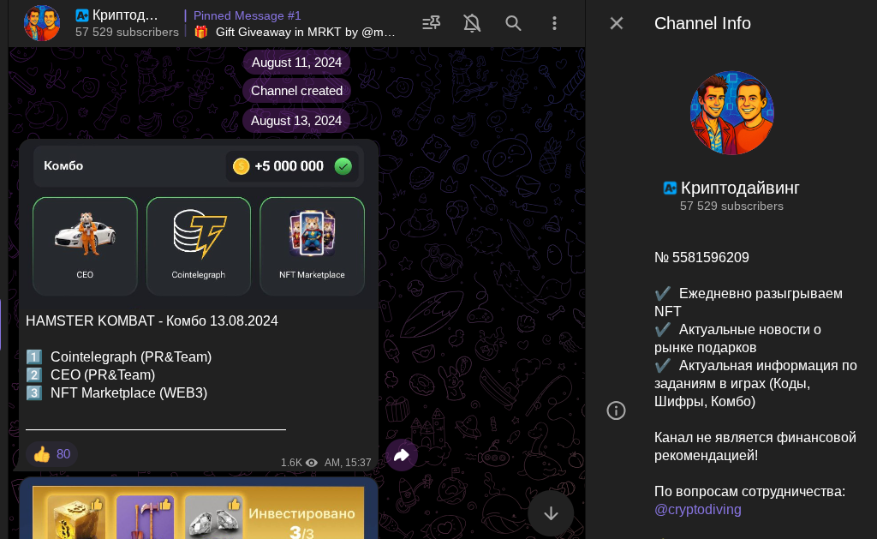Click '57 529 subscribers' in the chat header

pyautogui.click(x=127, y=32)
